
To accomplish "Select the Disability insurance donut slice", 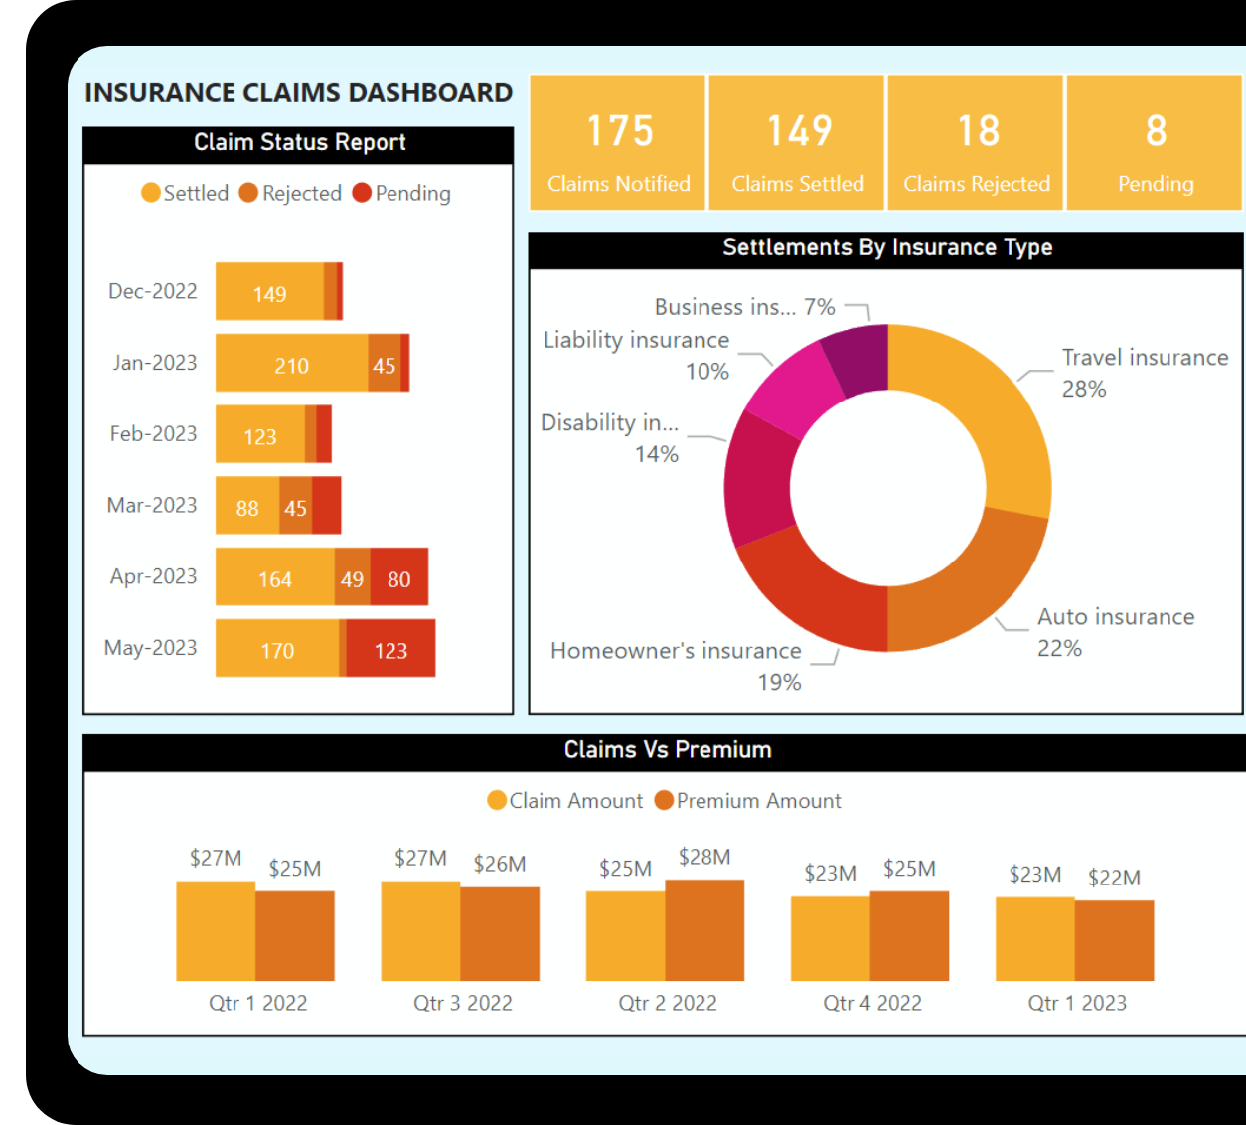I will pos(757,479).
